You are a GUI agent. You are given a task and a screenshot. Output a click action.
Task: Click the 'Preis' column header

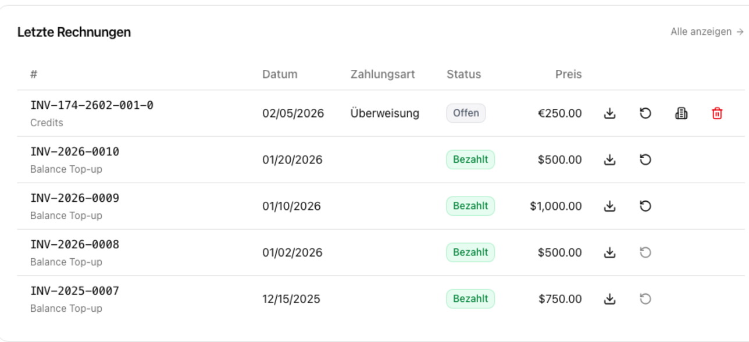tap(568, 74)
